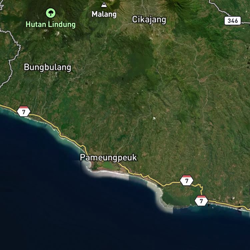250x250 pixels.
Task: Click the small white cloud east of Pameungpeuk
Action: (154, 118)
